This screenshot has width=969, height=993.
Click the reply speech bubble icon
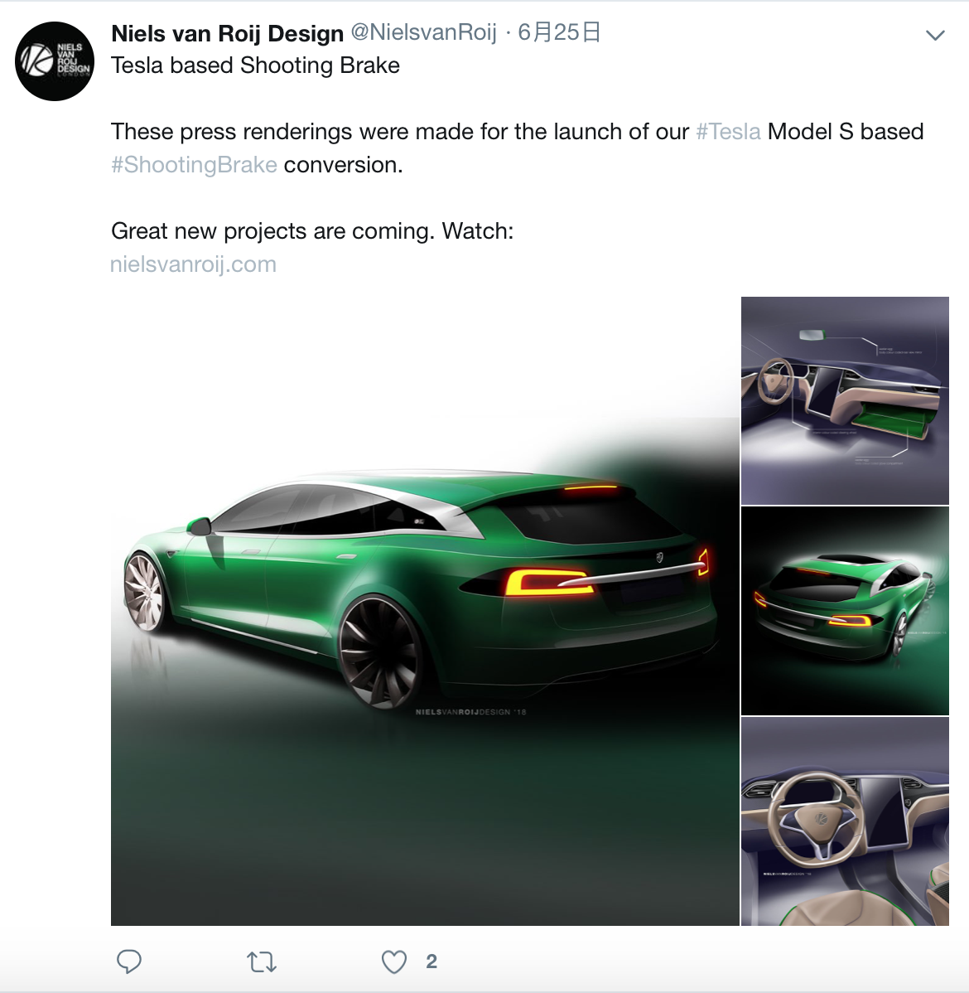129,962
